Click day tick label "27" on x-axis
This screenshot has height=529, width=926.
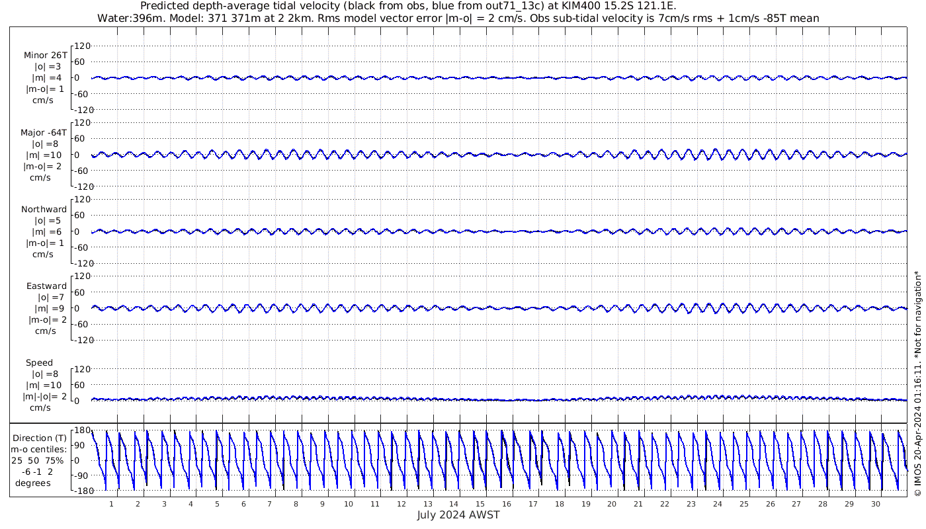coord(796,504)
